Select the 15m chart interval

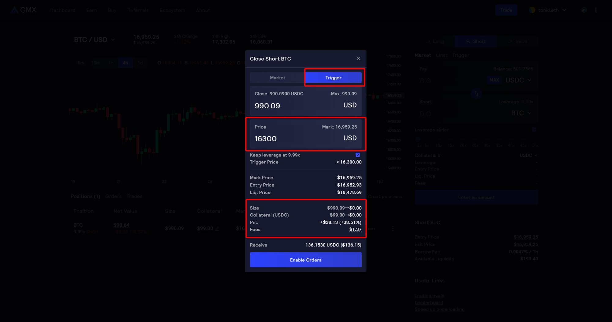pos(96,63)
